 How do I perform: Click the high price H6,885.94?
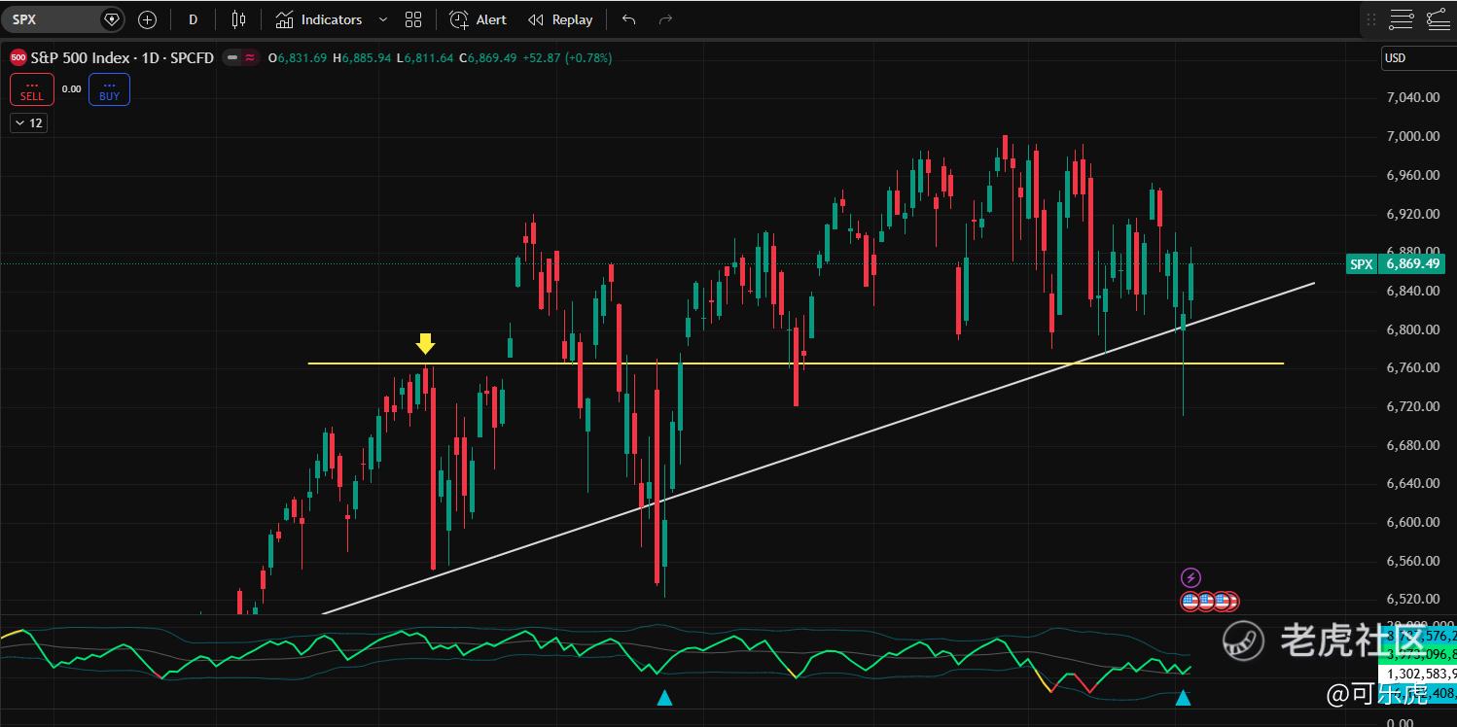362,58
